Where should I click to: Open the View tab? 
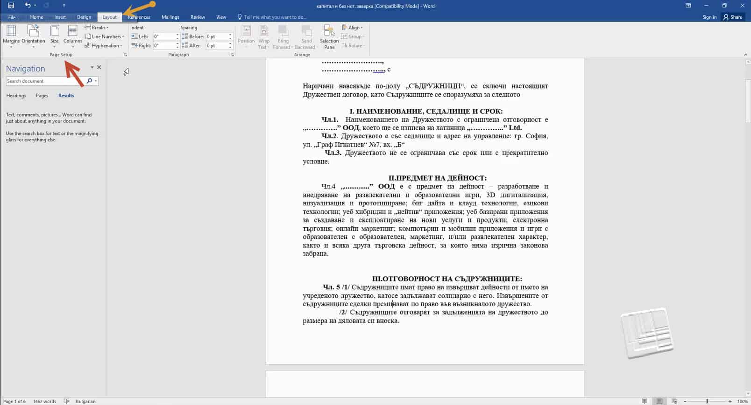click(x=221, y=17)
